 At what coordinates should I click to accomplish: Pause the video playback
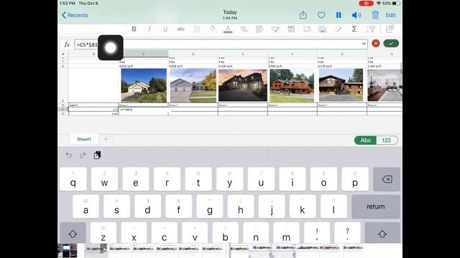(x=339, y=15)
